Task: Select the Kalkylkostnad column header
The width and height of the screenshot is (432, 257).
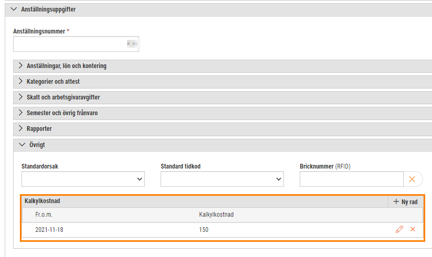Action: 217,215
